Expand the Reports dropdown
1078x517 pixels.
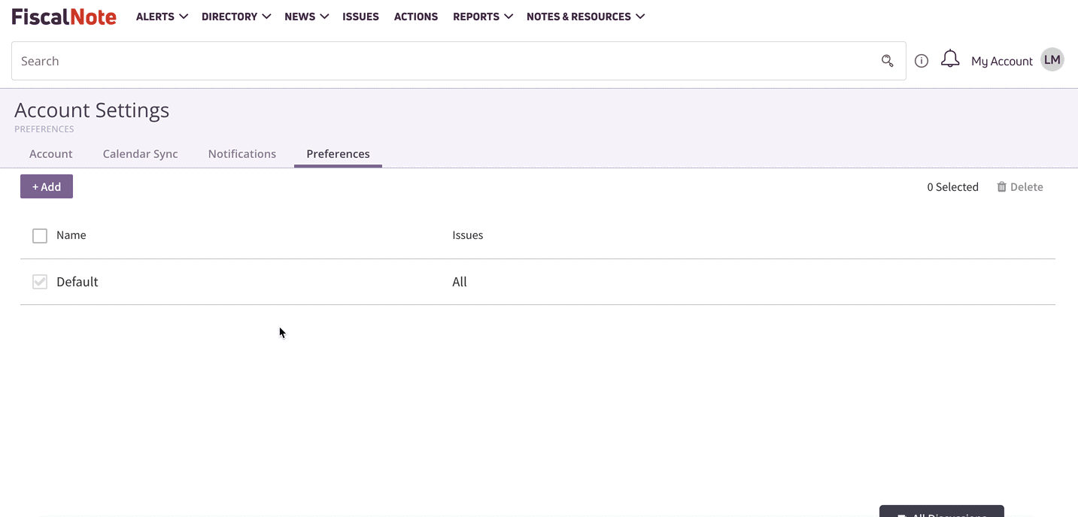[x=483, y=17]
